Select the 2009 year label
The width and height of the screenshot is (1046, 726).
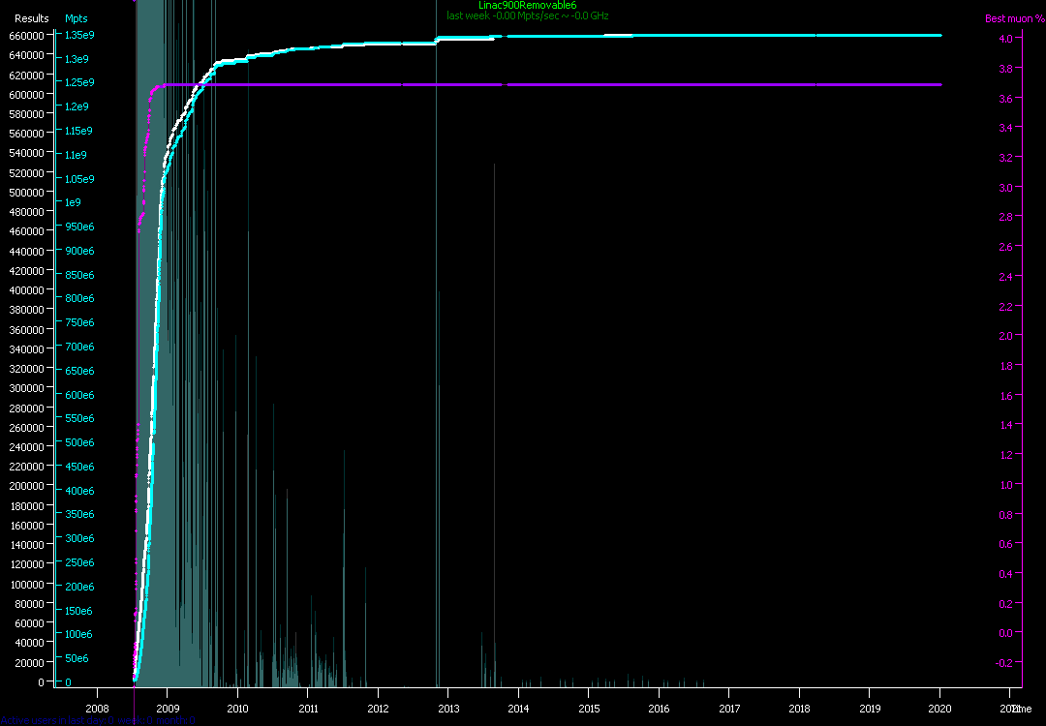168,709
